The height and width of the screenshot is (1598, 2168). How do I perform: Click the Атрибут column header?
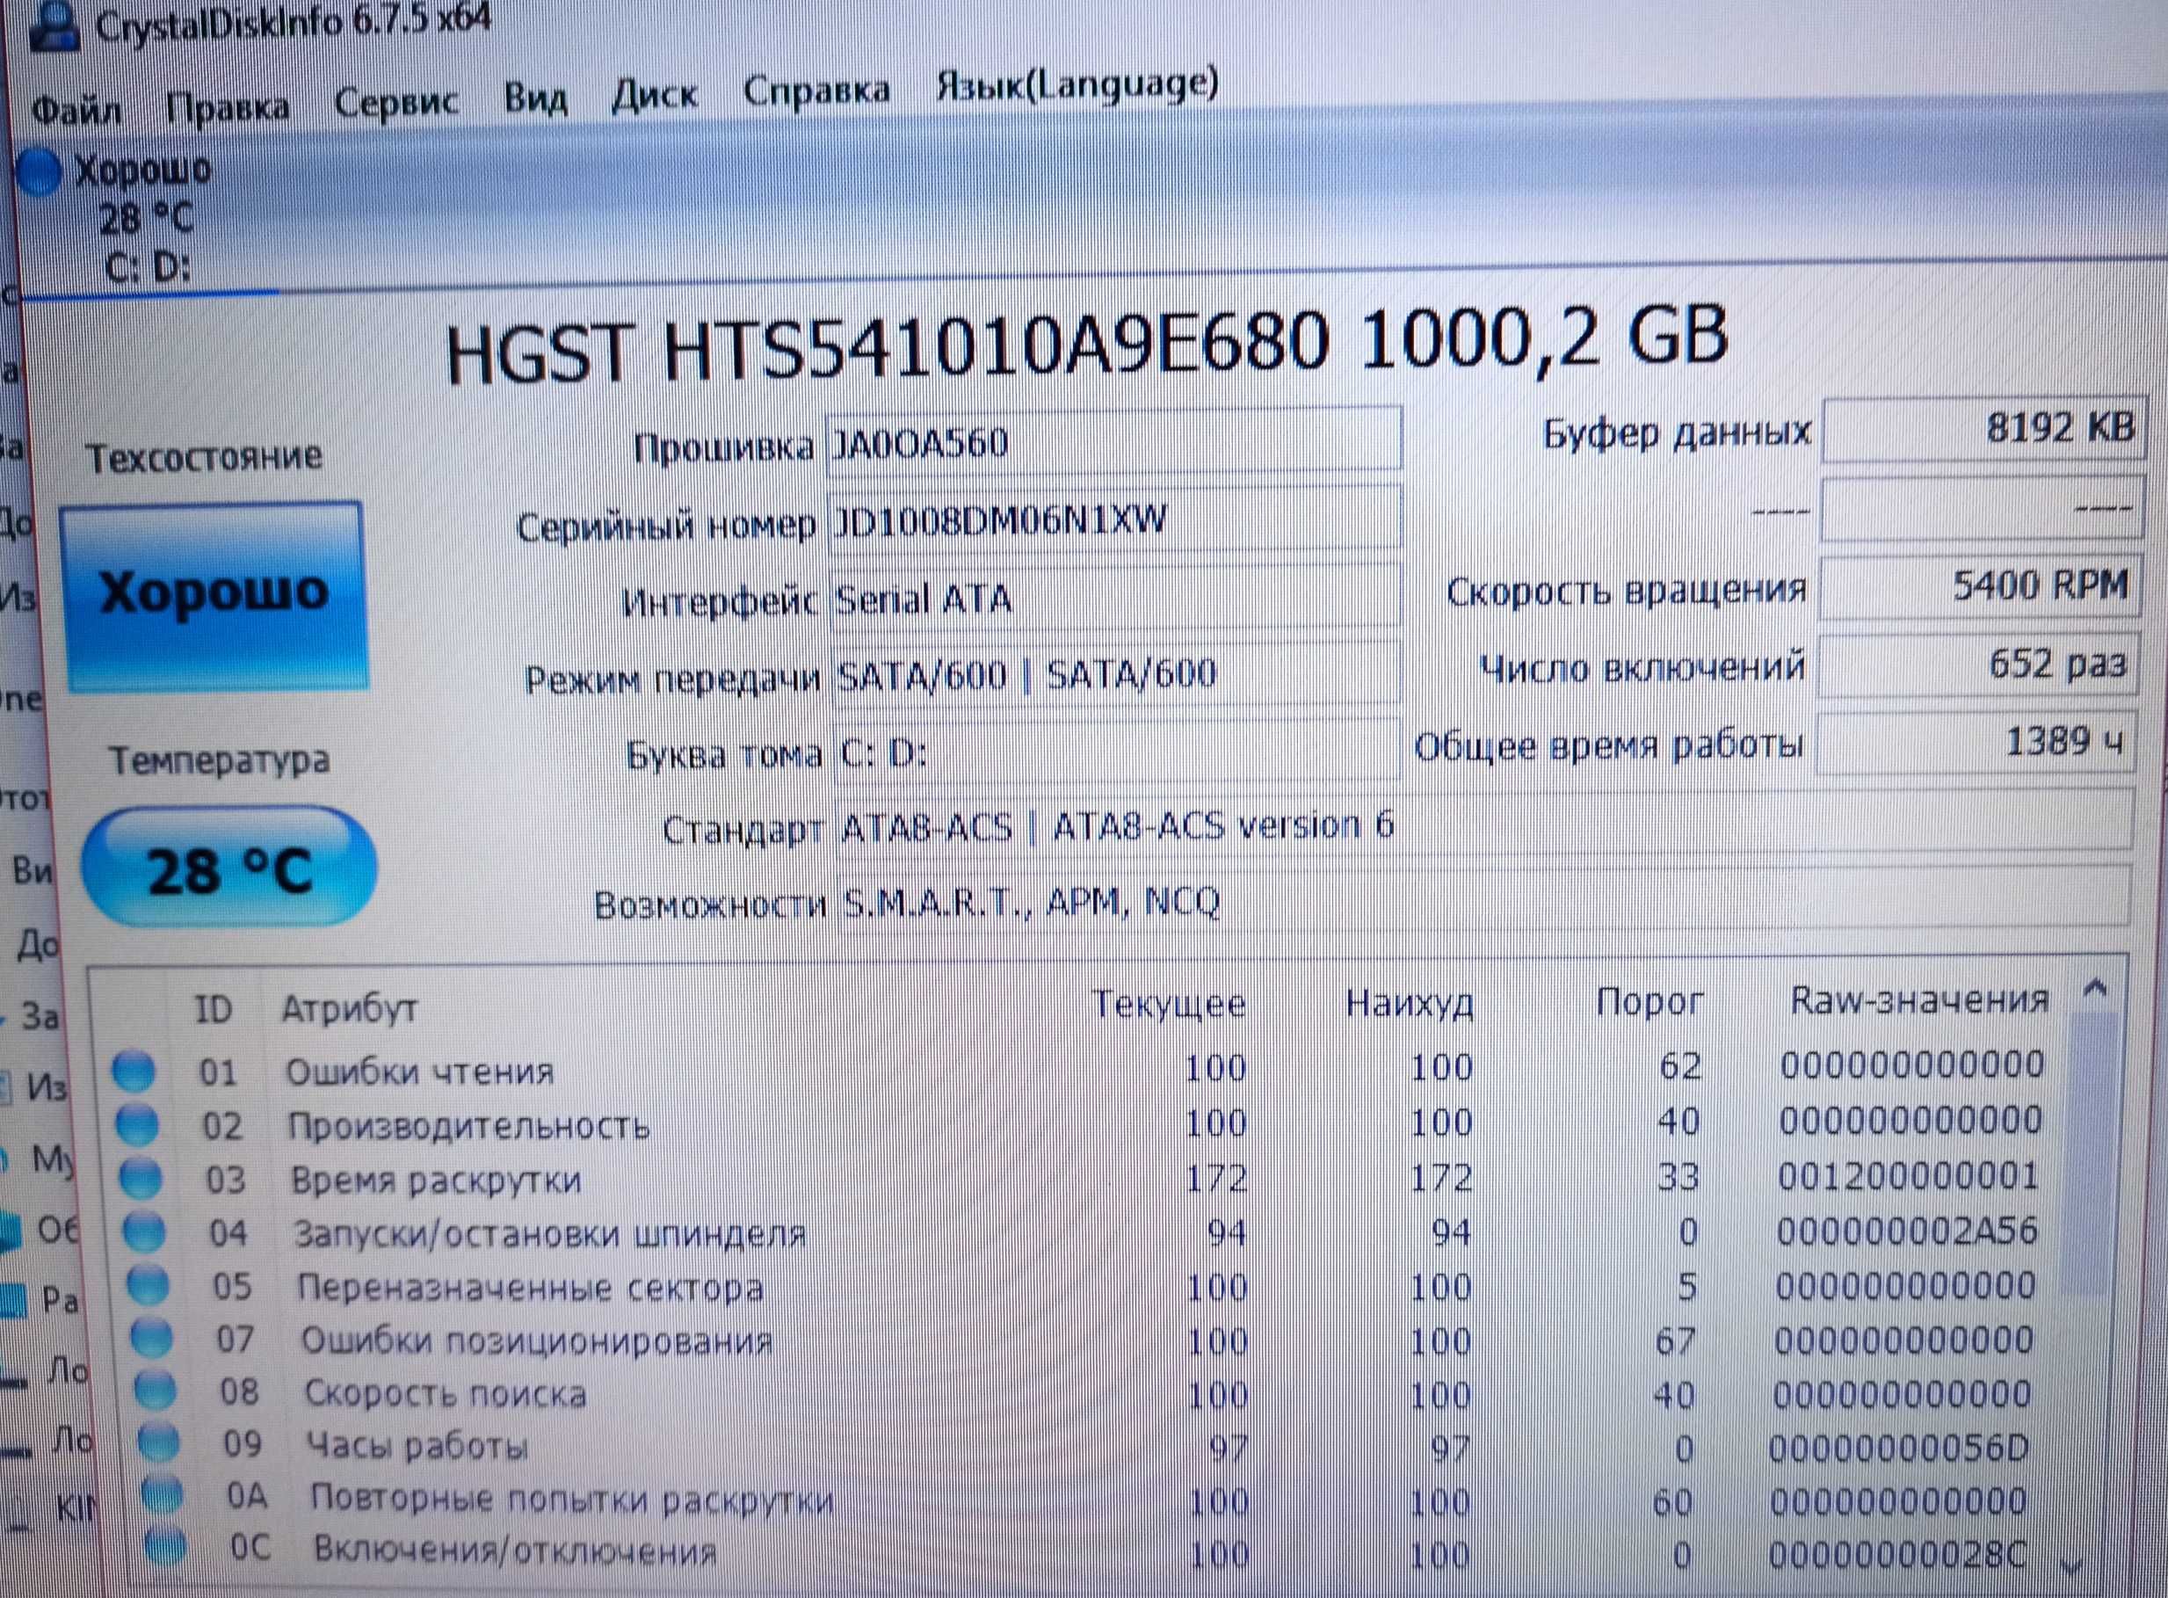[349, 1009]
